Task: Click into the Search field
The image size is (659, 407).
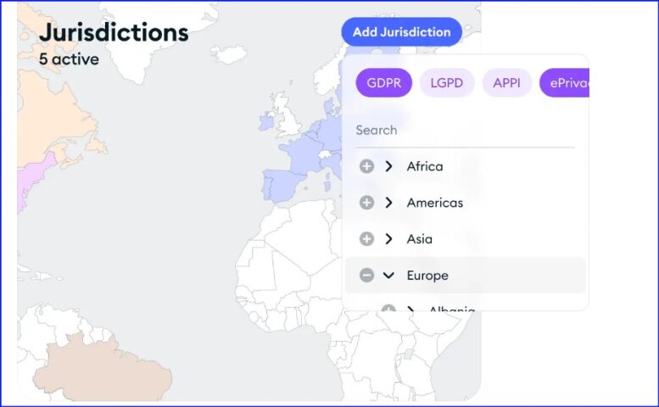Action: [465, 131]
